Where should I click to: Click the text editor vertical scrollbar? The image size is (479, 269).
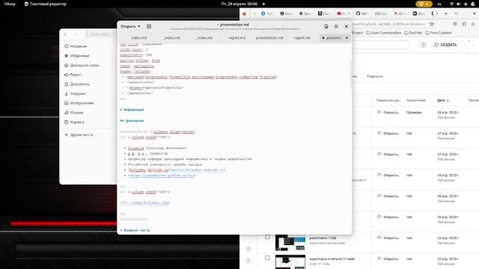coord(351,73)
